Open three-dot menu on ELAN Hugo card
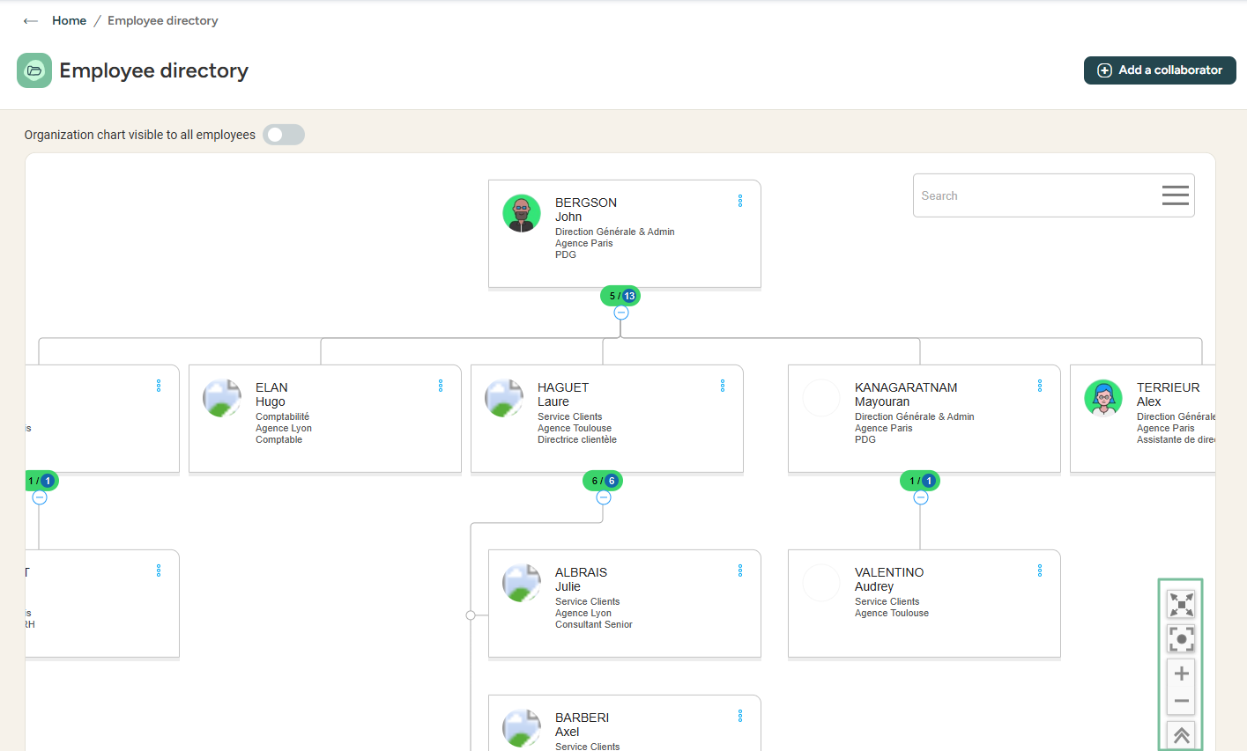This screenshot has width=1247, height=751. click(x=441, y=386)
